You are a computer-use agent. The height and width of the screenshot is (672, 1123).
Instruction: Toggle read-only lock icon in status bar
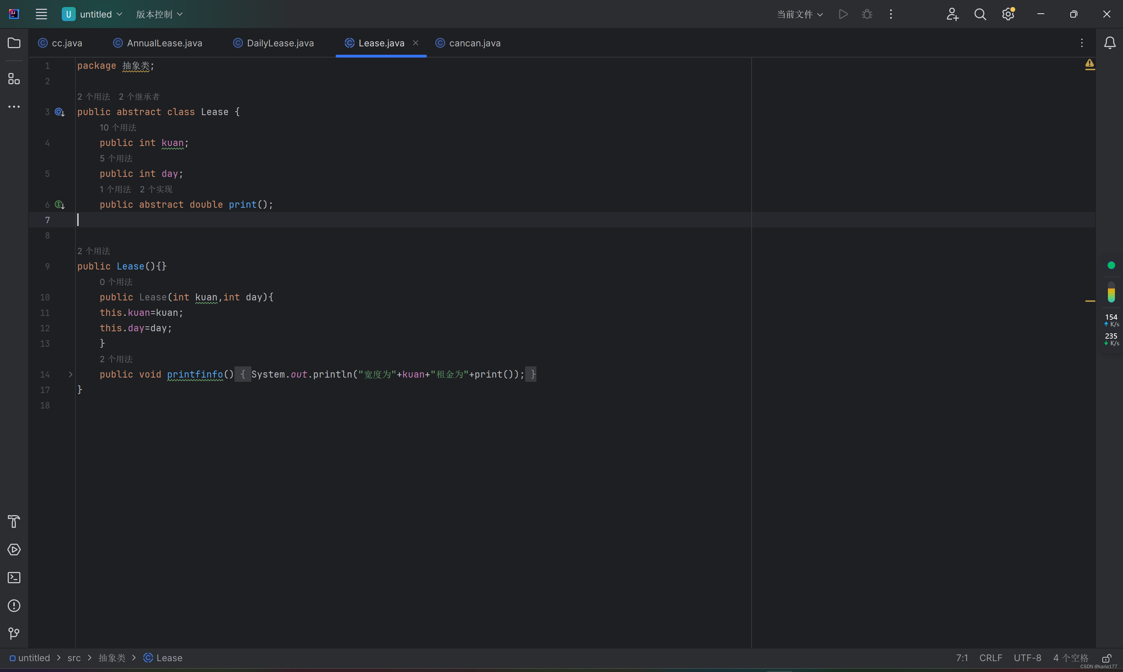[x=1107, y=658]
